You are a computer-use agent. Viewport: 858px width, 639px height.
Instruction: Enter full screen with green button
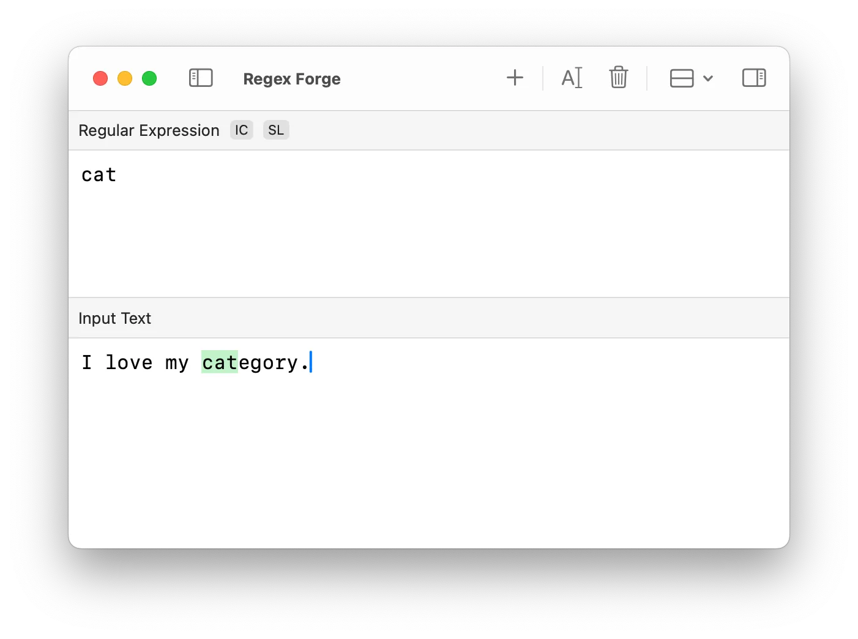(x=149, y=78)
